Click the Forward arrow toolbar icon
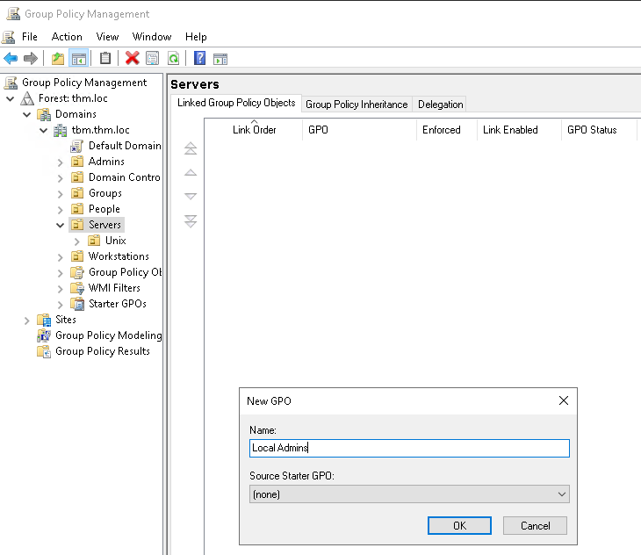 [x=31, y=59]
